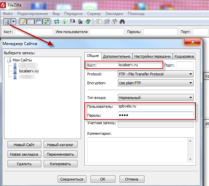
Task: Open the Редактирование menu
Action: click(x=33, y=14)
